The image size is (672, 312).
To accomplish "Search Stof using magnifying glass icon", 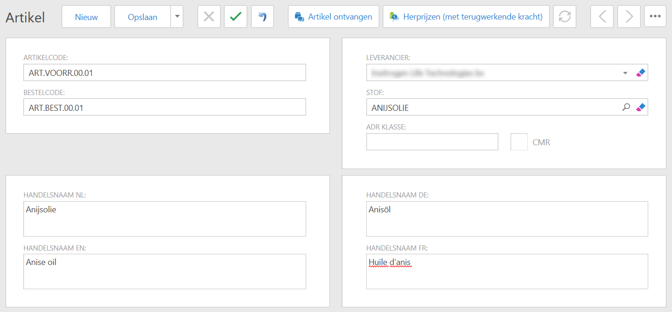I will [x=626, y=107].
